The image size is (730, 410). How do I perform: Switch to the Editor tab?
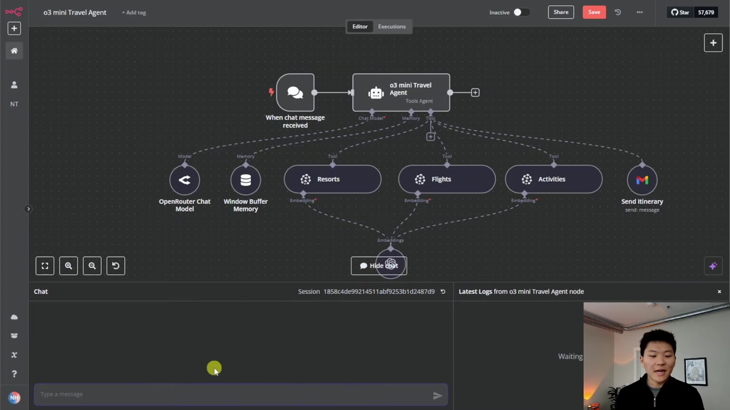(x=360, y=27)
